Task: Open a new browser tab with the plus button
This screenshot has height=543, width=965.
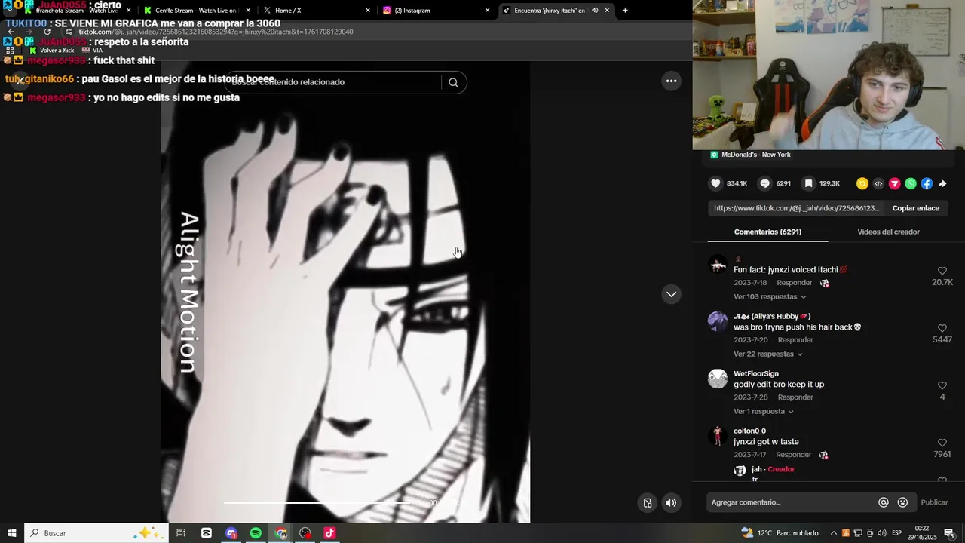Action: 625,11
